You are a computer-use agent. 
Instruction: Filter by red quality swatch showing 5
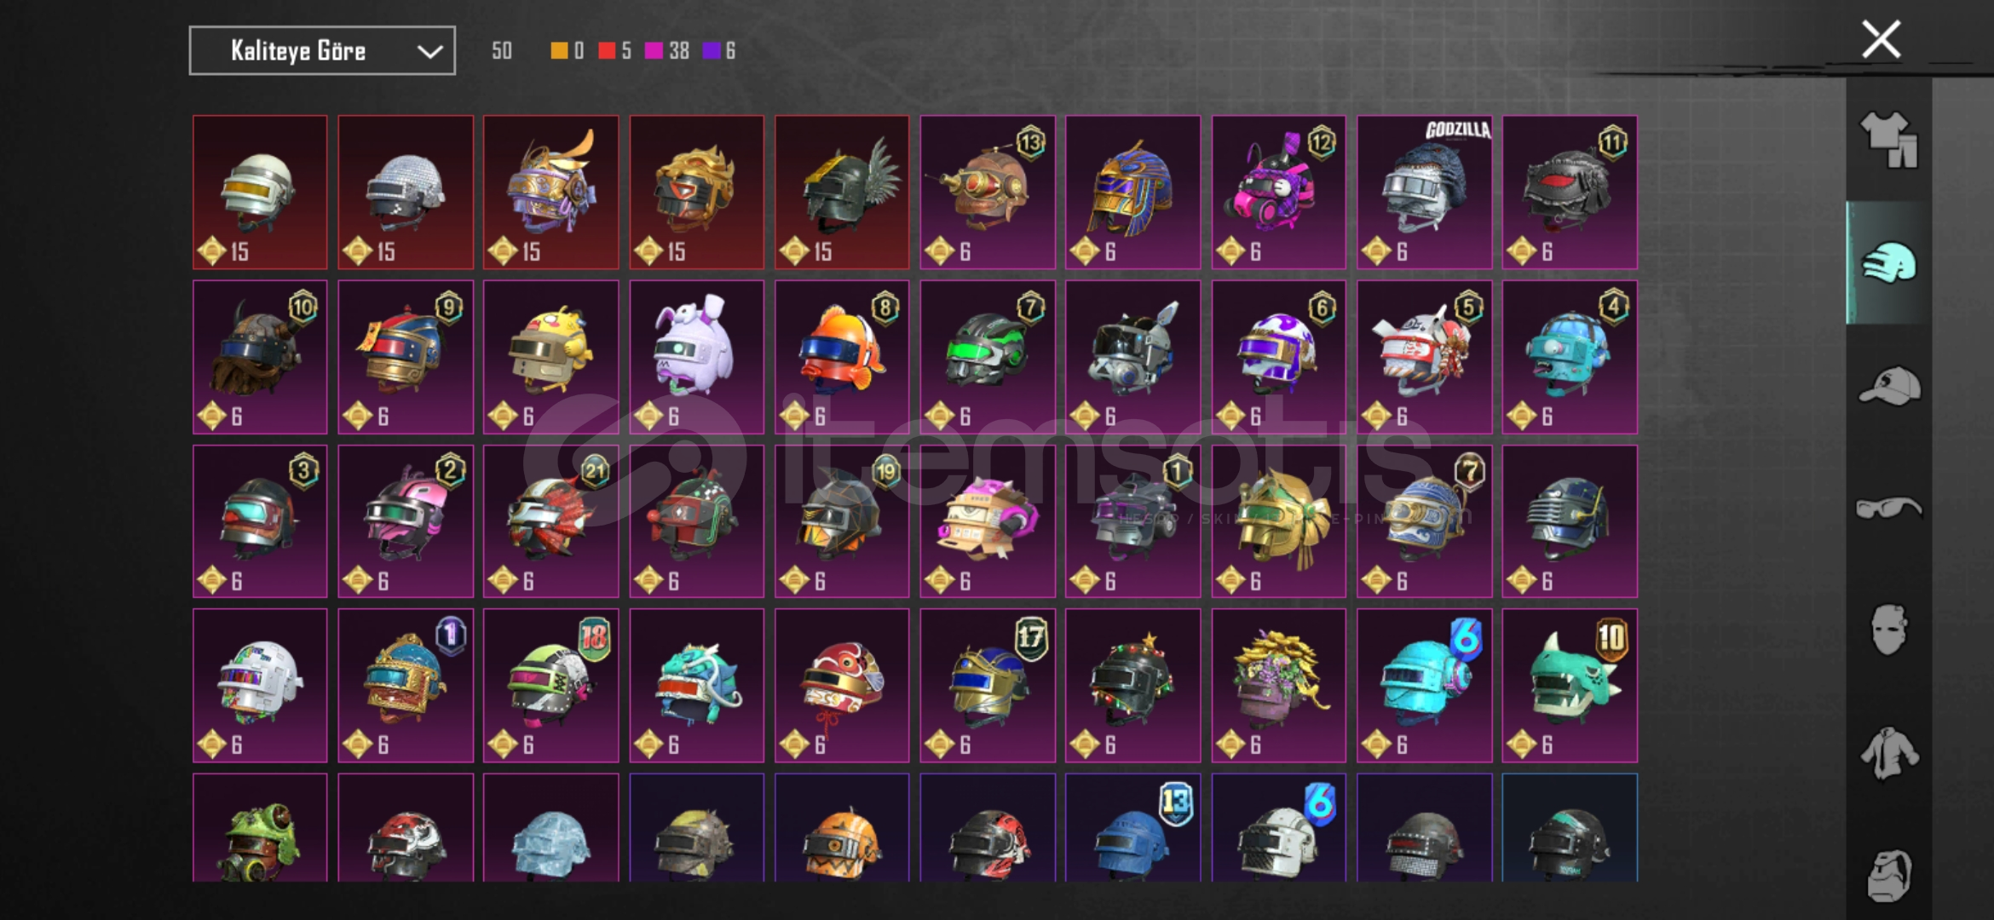click(x=614, y=51)
